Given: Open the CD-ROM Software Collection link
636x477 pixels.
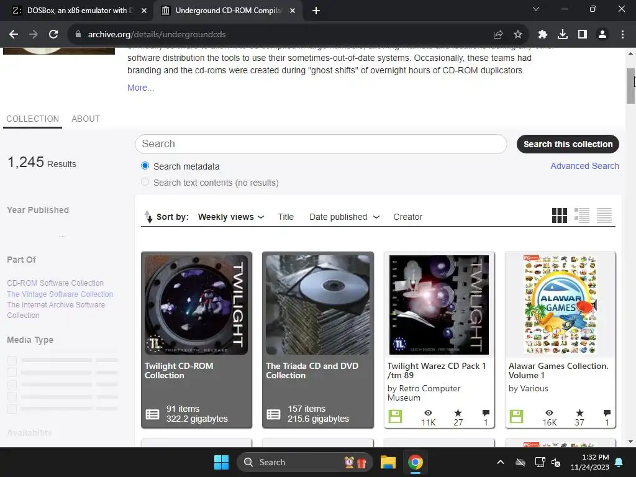Looking at the screenshot, I should coord(55,283).
